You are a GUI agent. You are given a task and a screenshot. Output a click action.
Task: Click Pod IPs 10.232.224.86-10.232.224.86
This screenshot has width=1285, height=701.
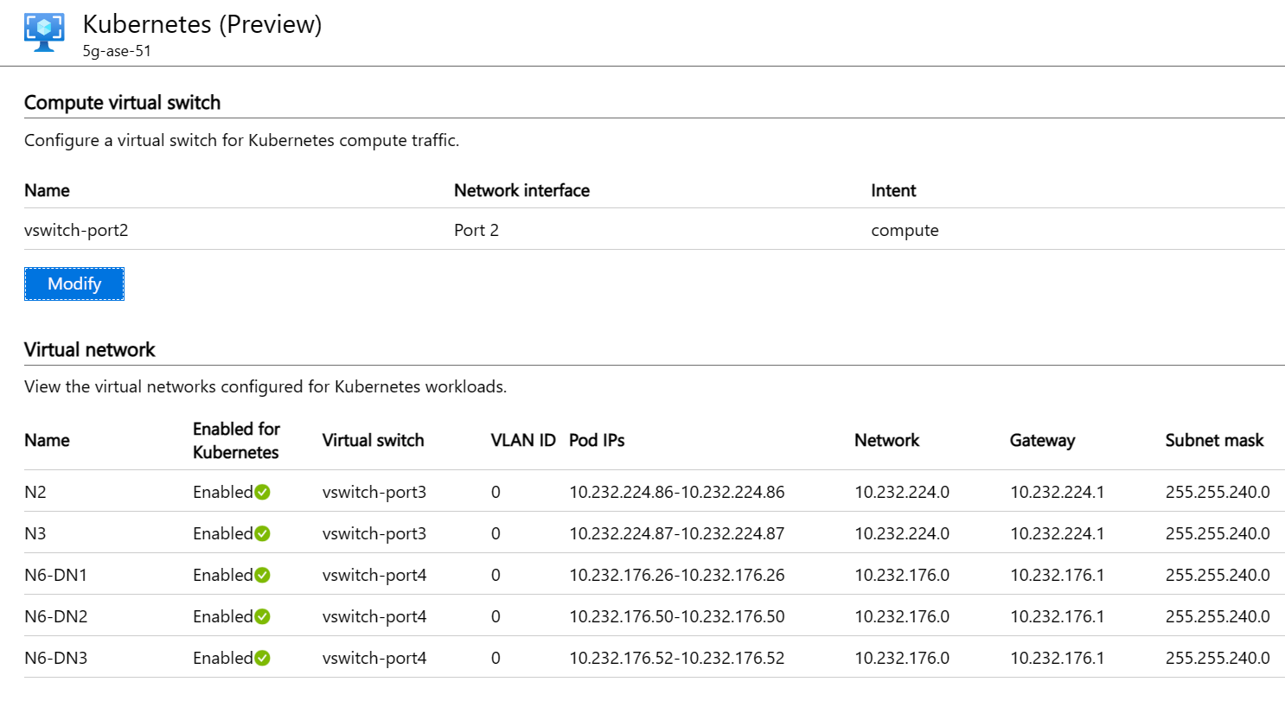676,493
